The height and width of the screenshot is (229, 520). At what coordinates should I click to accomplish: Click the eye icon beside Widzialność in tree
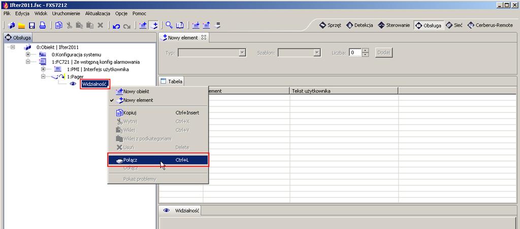coord(74,84)
